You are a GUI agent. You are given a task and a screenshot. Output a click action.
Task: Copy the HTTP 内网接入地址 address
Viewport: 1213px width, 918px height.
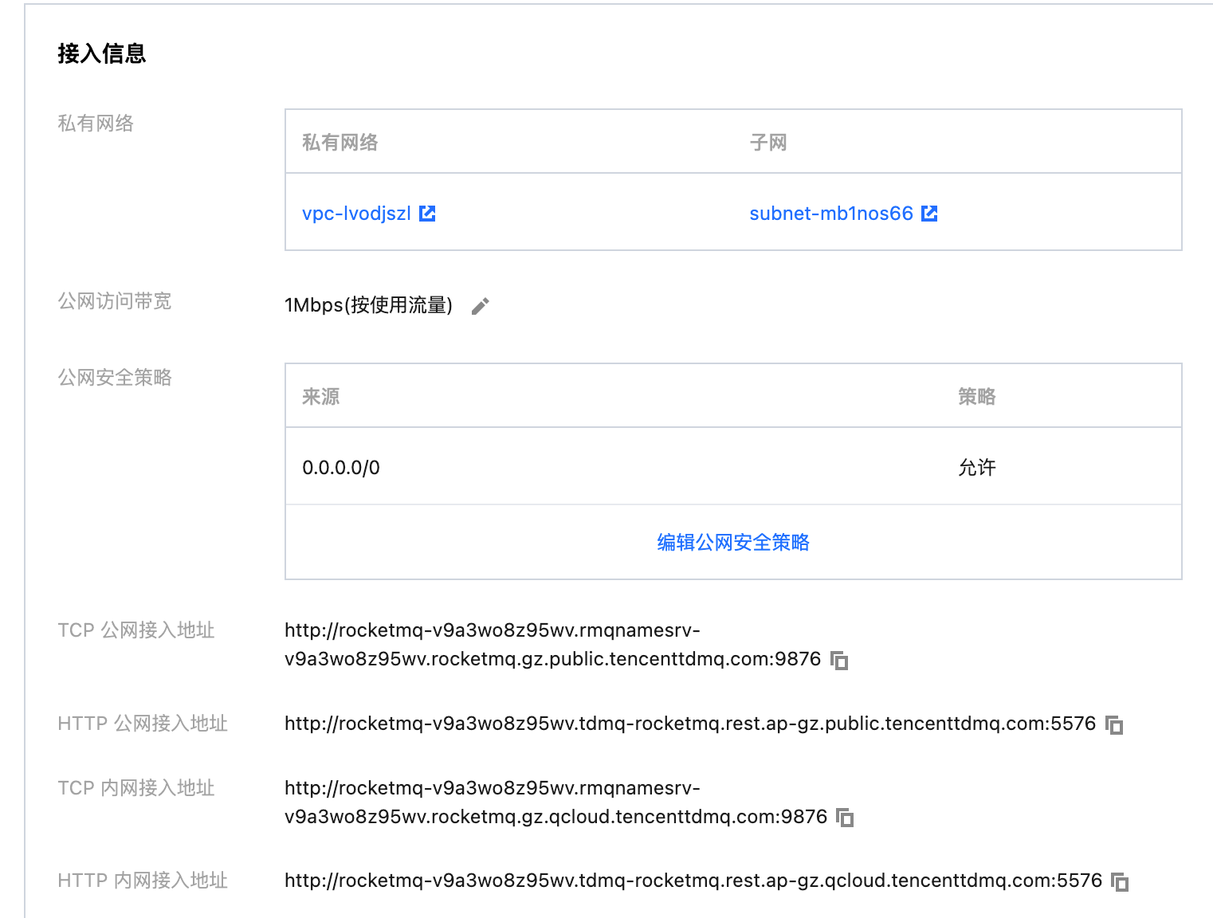click(x=1120, y=882)
